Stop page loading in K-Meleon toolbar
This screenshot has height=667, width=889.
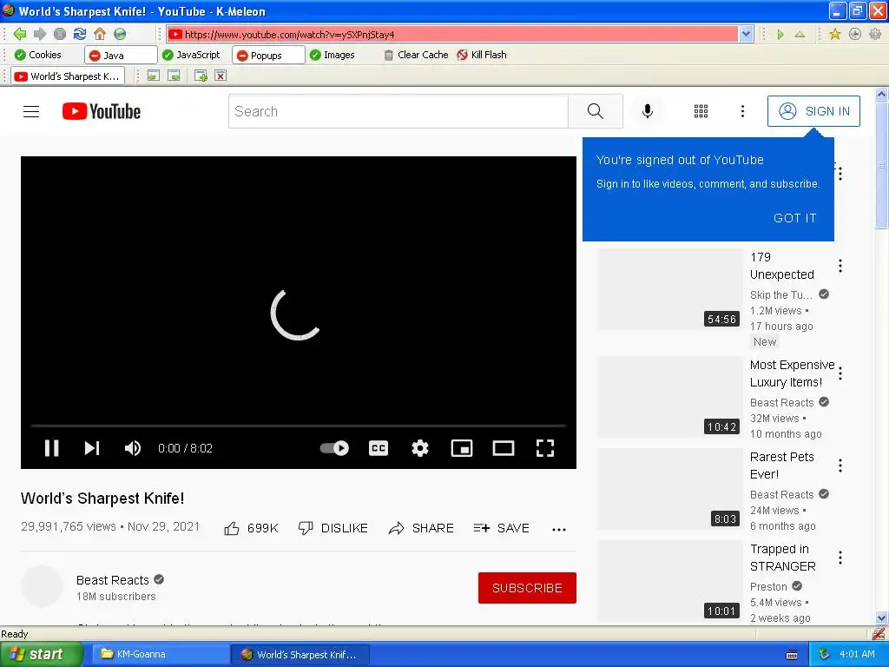[60, 34]
